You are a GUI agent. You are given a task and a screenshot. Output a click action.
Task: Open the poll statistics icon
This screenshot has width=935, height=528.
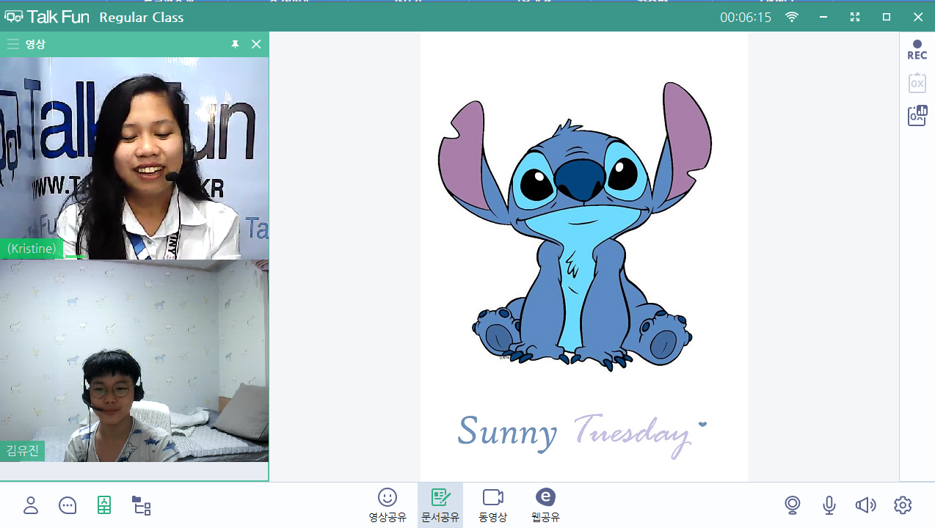coord(917,115)
